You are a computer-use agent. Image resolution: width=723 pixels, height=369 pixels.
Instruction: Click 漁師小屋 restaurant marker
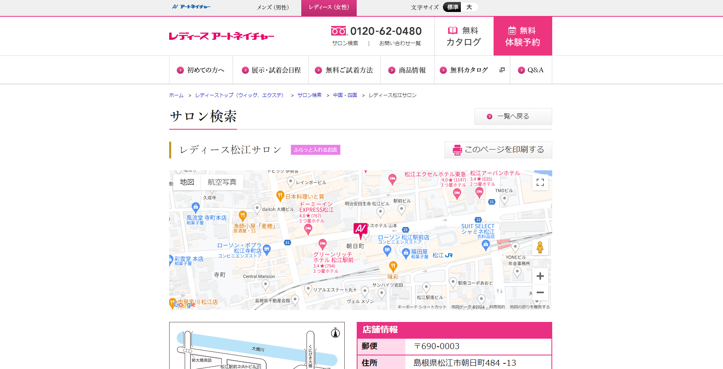(x=243, y=216)
